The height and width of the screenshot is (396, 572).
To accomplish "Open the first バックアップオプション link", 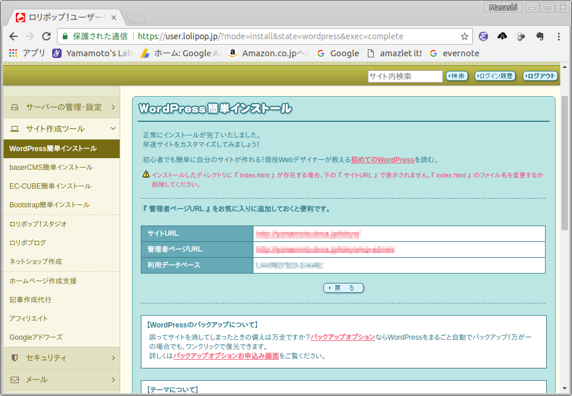I will (343, 337).
